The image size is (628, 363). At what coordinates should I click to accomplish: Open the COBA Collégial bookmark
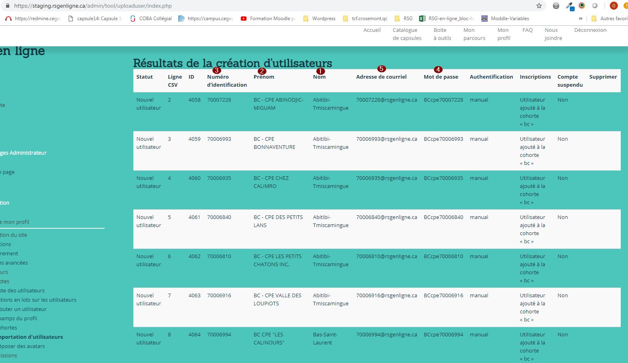pyautogui.click(x=151, y=19)
